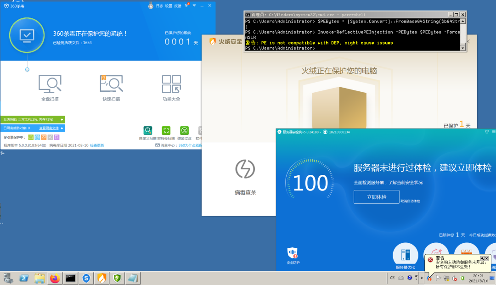The height and width of the screenshot is (285, 496).
Task: Open the 查看隔离文件 link
Action: (49, 128)
